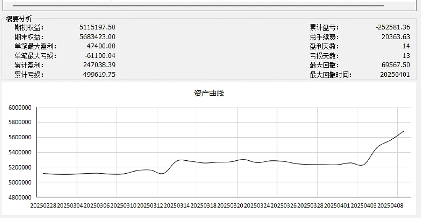
Task: Click the 20250228 x-axis date label
Action: point(43,206)
